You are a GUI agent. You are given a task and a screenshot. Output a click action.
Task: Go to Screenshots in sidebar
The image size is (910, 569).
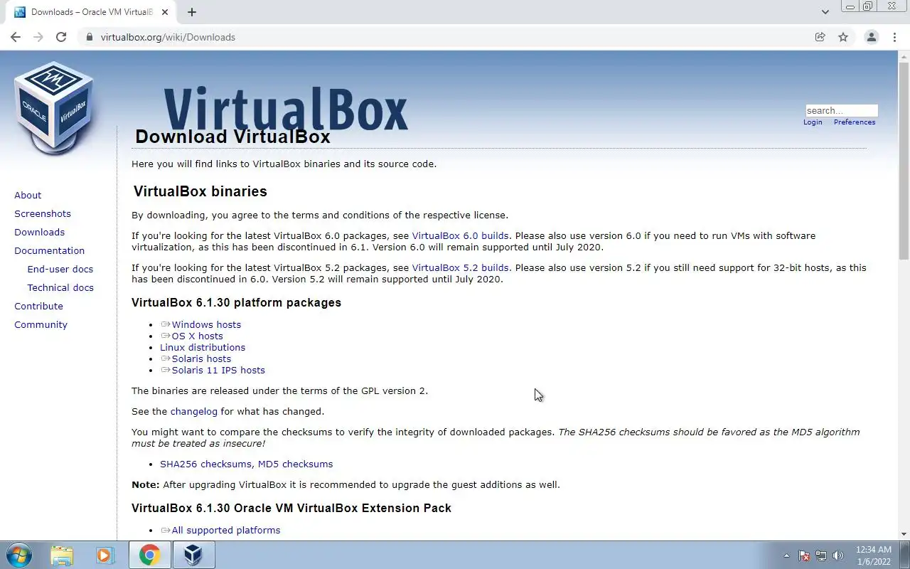coord(43,213)
